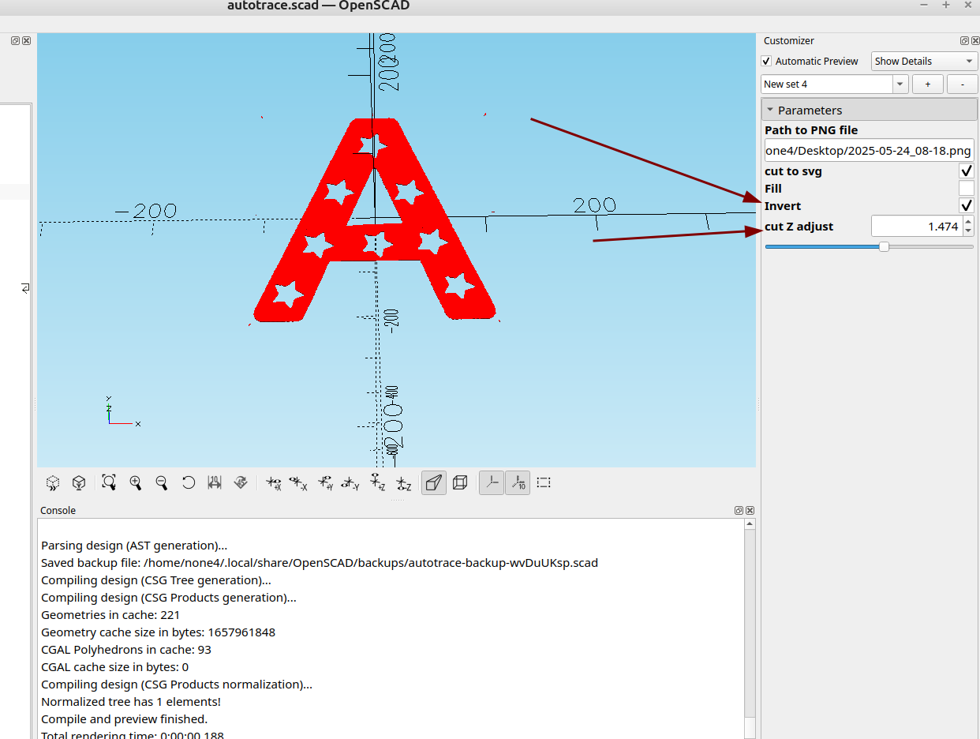Activate the measure angle tool
Viewport: 980px width, 739px height.
click(x=241, y=482)
